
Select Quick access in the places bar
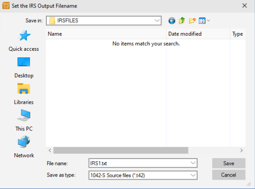click(x=24, y=41)
